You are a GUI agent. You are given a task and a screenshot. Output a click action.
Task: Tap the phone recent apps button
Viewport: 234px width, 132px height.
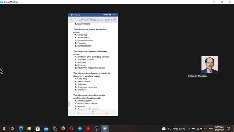79,113
